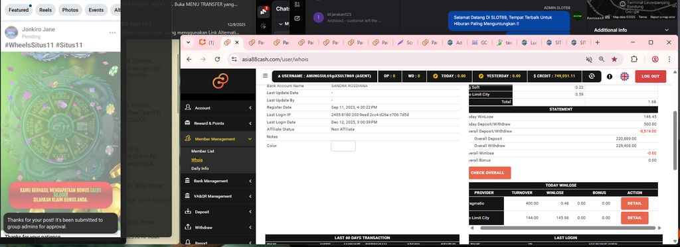
Task: Open the UK flag language selector
Action: [624, 76]
